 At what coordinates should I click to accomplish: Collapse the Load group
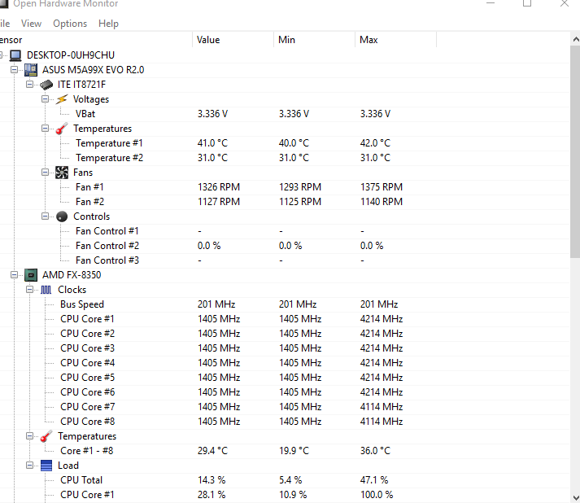29,466
